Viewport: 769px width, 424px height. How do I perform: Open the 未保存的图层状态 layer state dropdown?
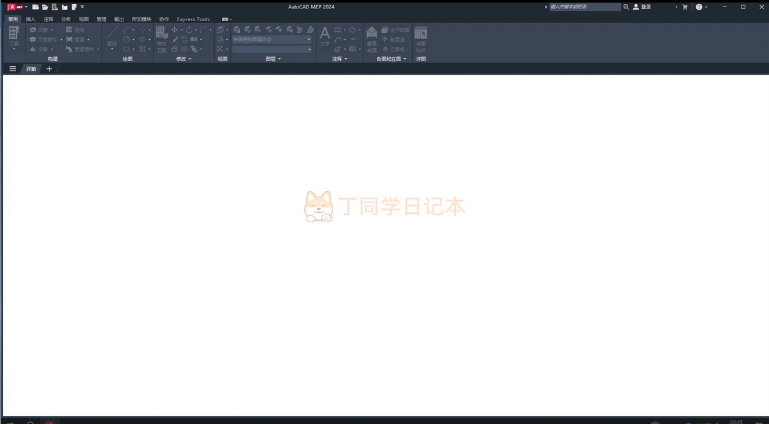tap(271, 39)
